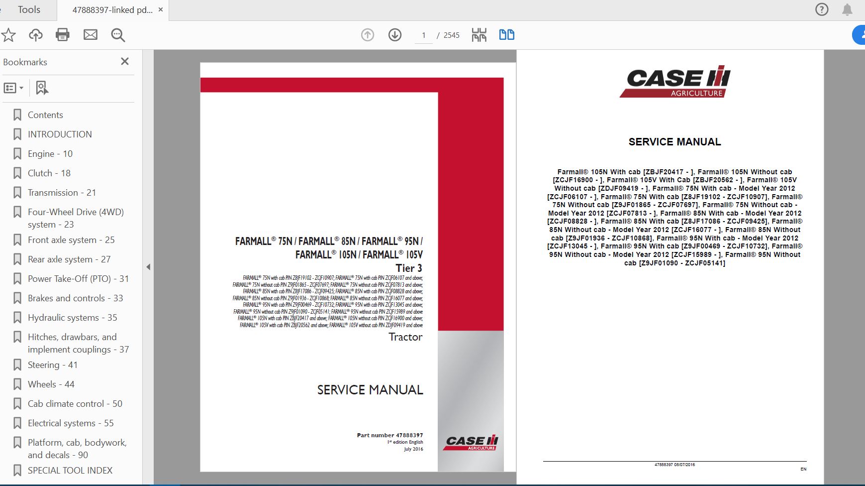This screenshot has height=486, width=865.
Task: Switch to the Tools tab
Action: [x=28, y=9]
